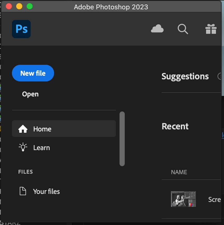This screenshot has width=224, height=225.
Task: Click the FILES section label
Action: pos(25,172)
